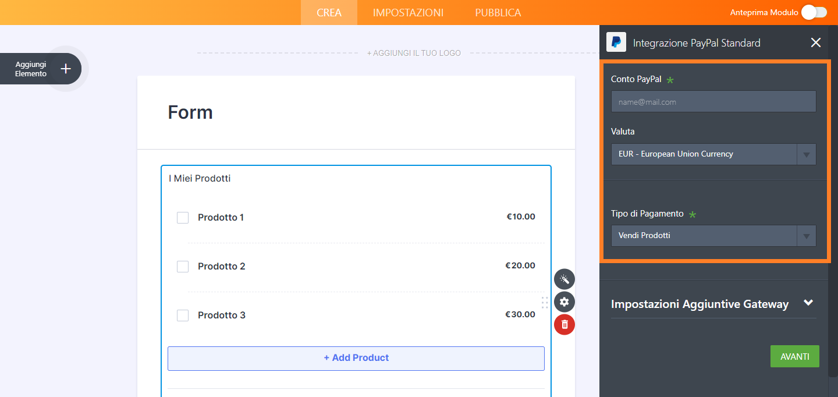838x397 pixels.
Task: Check the Prodotto 1 checkbox
Action: pos(183,217)
